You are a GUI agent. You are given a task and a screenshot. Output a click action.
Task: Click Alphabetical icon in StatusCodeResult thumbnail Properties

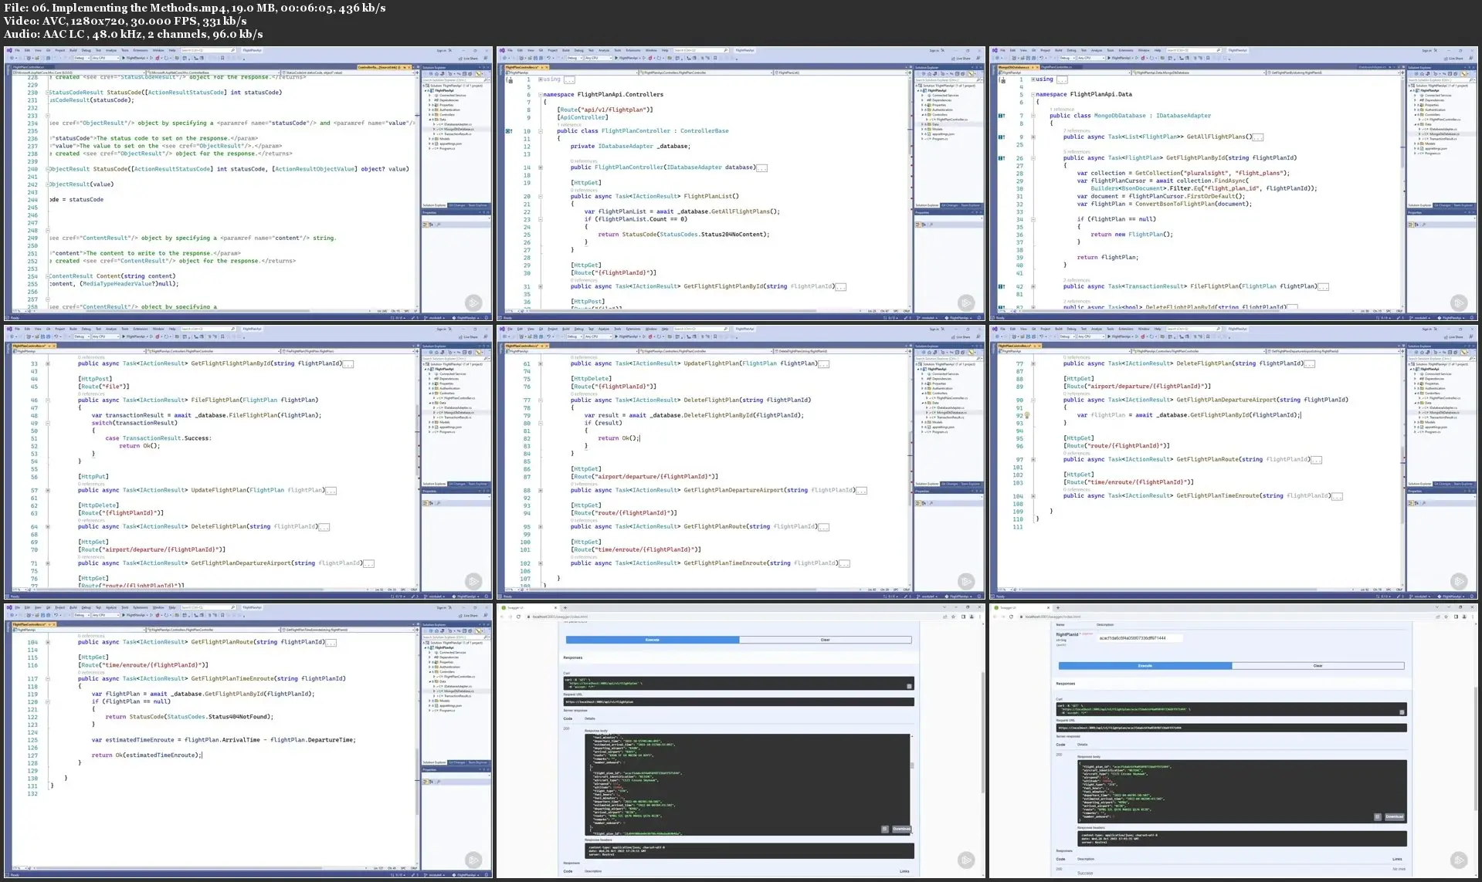pyautogui.click(x=431, y=225)
